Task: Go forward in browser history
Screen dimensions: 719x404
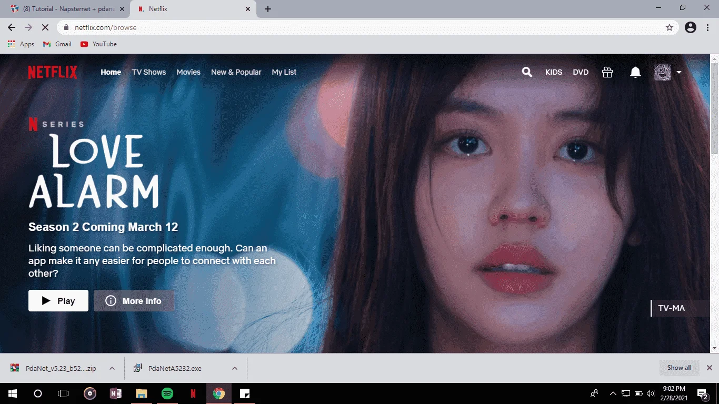Action: [28, 27]
